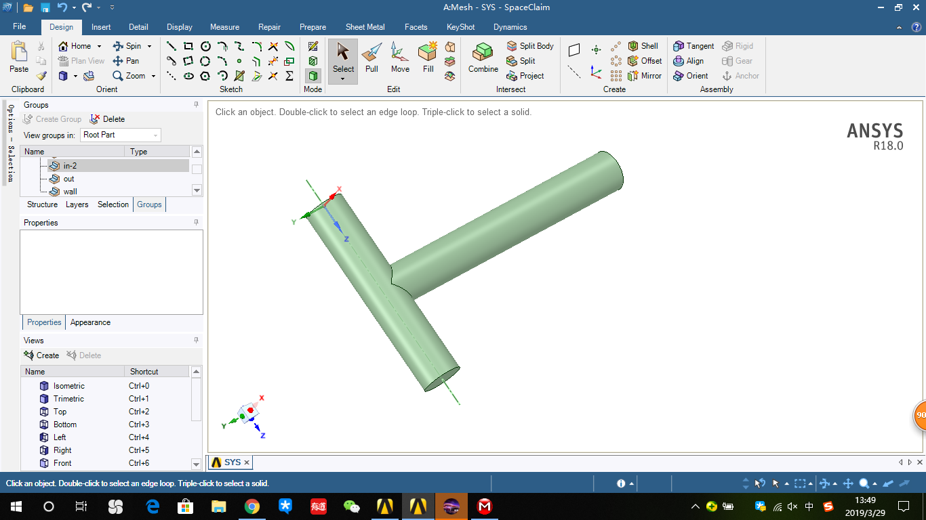Switch to the Repair ribbon tab
Image resolution: width=926 pixels, height=520 pixels.
[269, 27]
